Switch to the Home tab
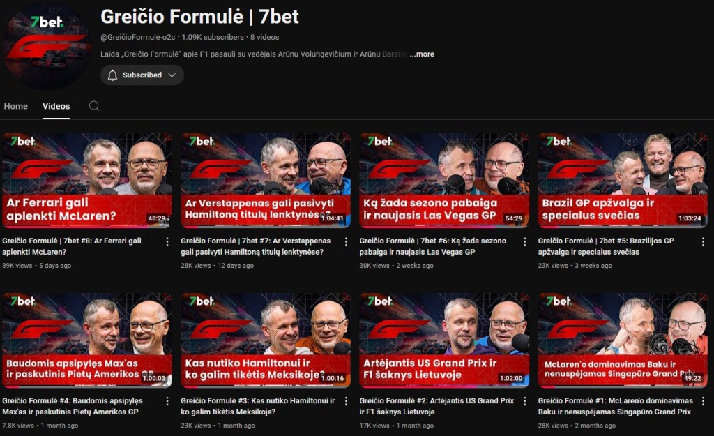714x436 pixels. click(16, 106)
